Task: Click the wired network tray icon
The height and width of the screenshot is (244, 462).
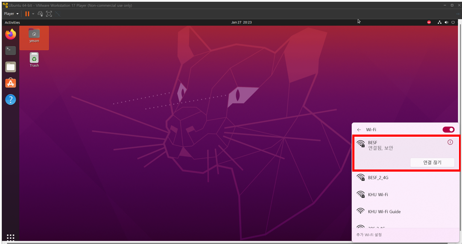Action: pyautogui.click(x=439, y=22)
